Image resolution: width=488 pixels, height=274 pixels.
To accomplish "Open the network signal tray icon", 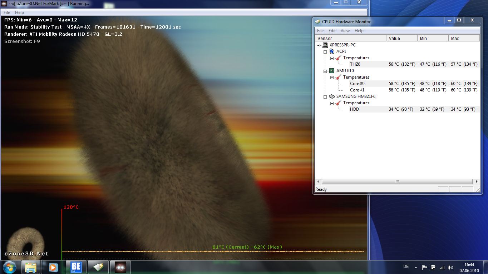I will click(442, 267).
